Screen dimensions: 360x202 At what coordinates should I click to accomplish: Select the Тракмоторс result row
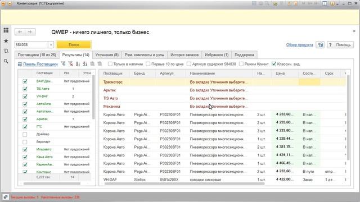click(222, 82)
